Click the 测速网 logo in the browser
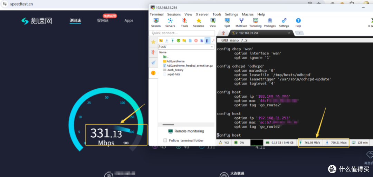The width and height of the screenshot is (373, 177). pos(37,21)
